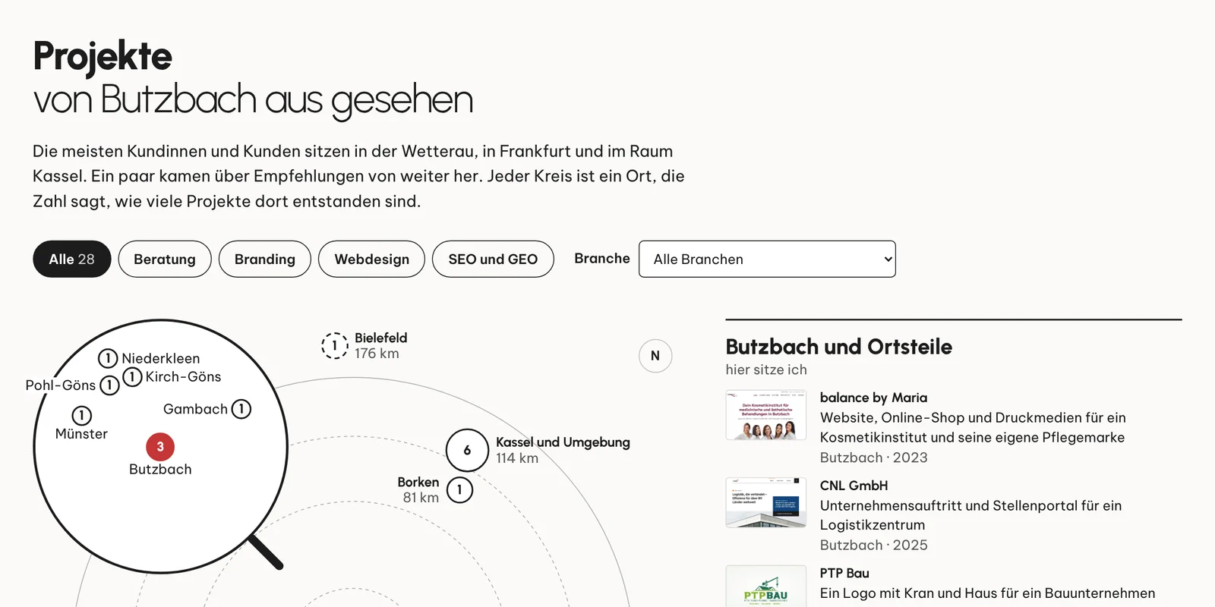Open the balance by Maria project thumbnail
1215x607 pixels.
click(765, 415)
